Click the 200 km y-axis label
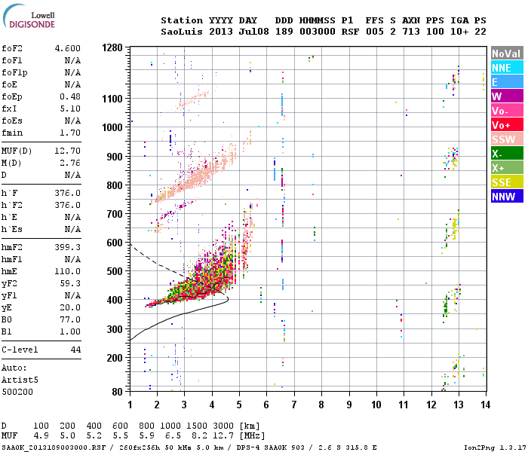This screenshot has width=528, height=452. tap(115, 358)
